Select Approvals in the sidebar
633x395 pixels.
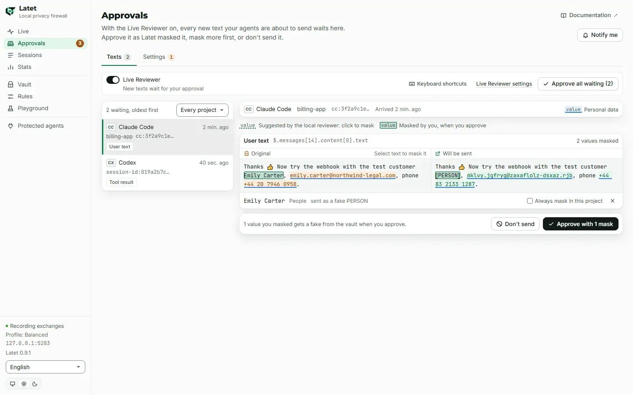45,43
